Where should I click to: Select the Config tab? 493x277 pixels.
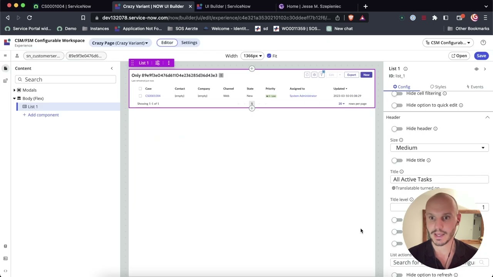[x=402, y=87]
